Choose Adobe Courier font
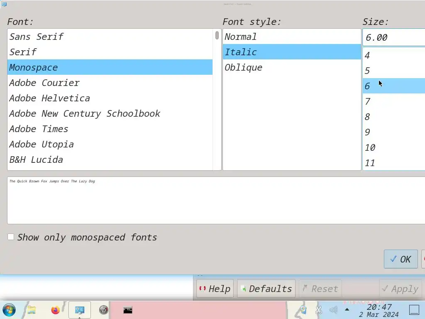 pos(110,83)
